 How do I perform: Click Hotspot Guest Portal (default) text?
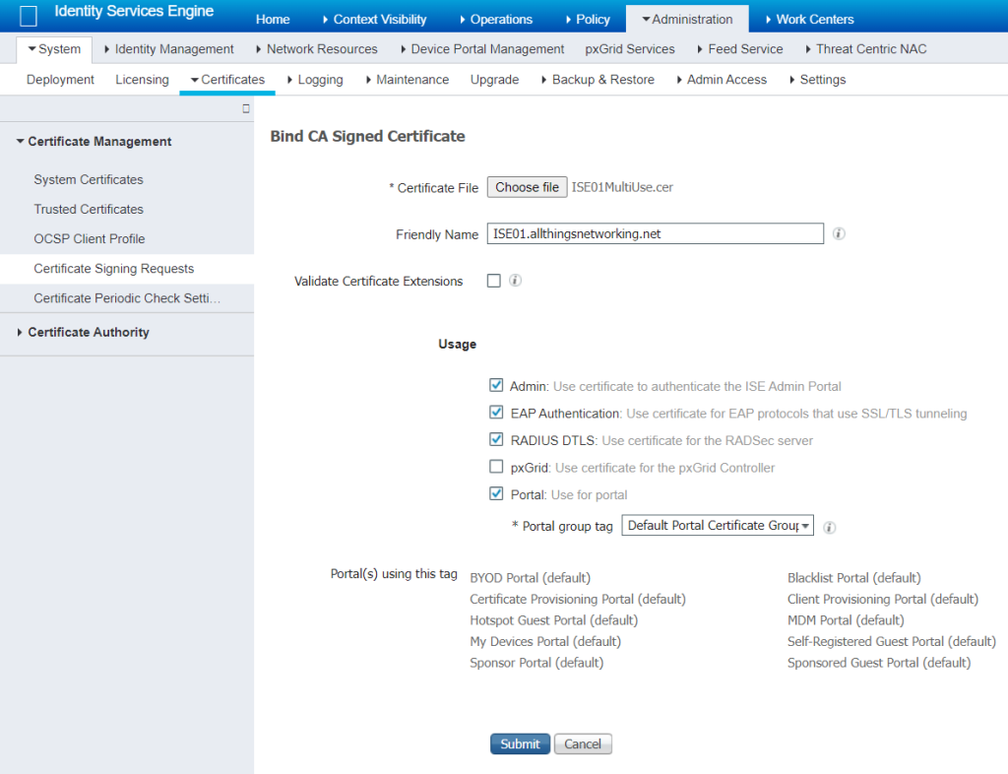click(x=554, y=620)
